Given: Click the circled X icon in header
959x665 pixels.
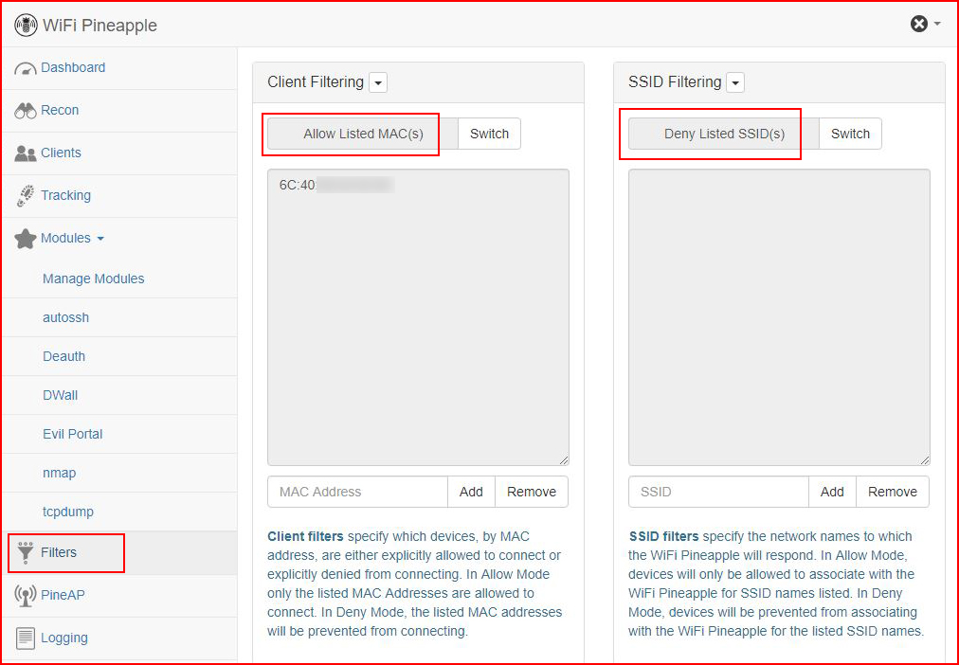Looking at the screenshot, I should [x=918, y=24].
